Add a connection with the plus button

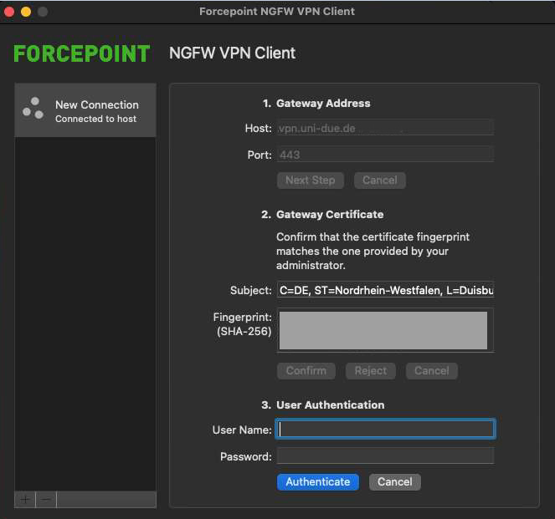point(25,500)
